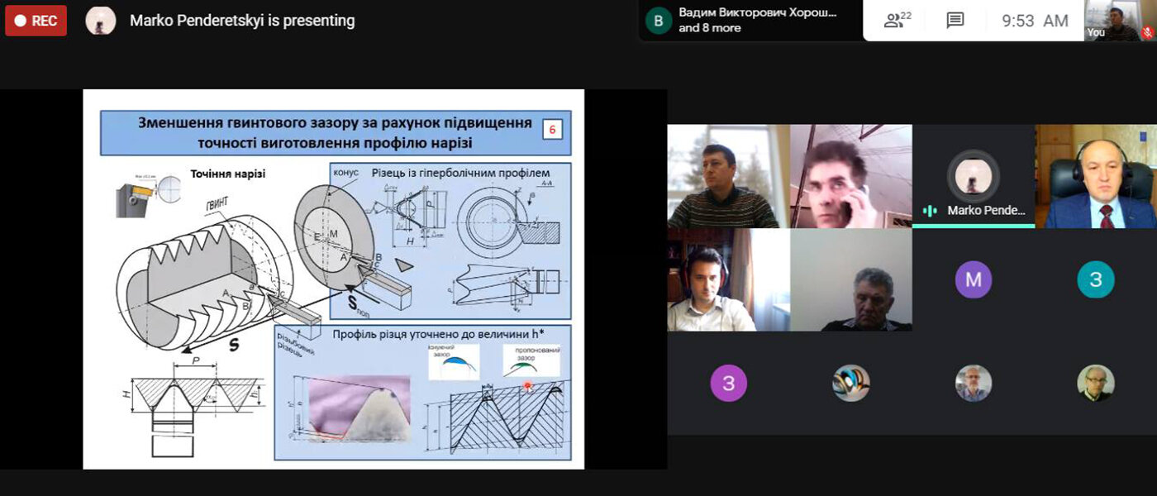Click "Marko Penderetskyi is presenting" label
Screen dimensions: 1157x496
[242, 21]
